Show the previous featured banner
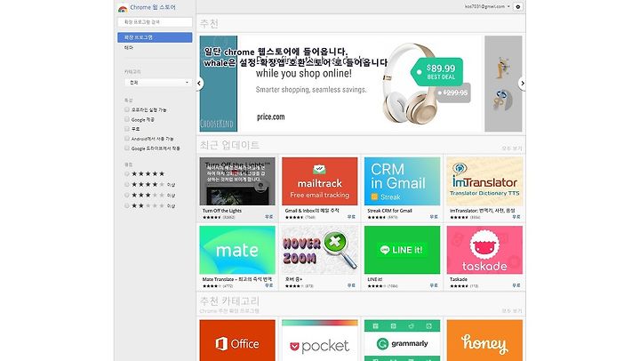The image size is (640, 361). pos(199,84)
